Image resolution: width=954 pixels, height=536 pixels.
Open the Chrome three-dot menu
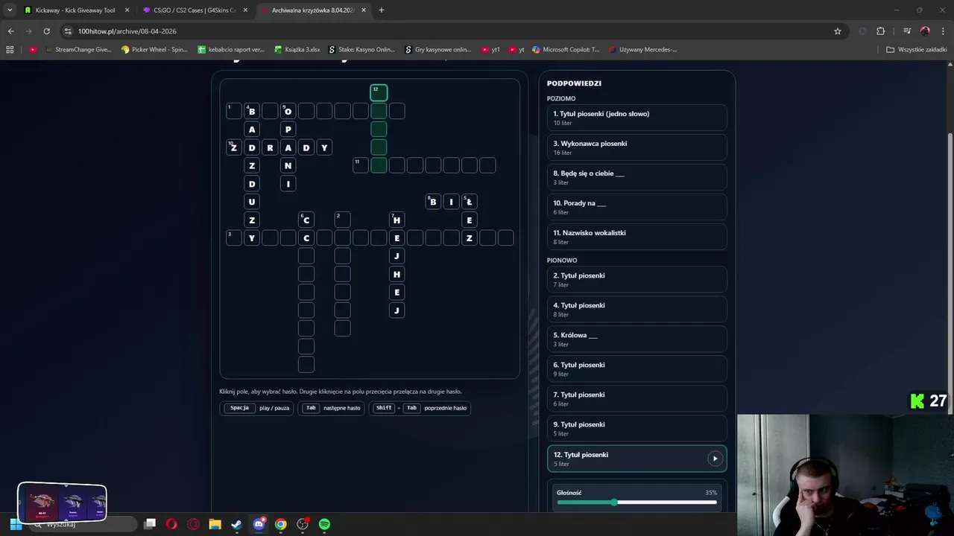click(x=943, y=31)
